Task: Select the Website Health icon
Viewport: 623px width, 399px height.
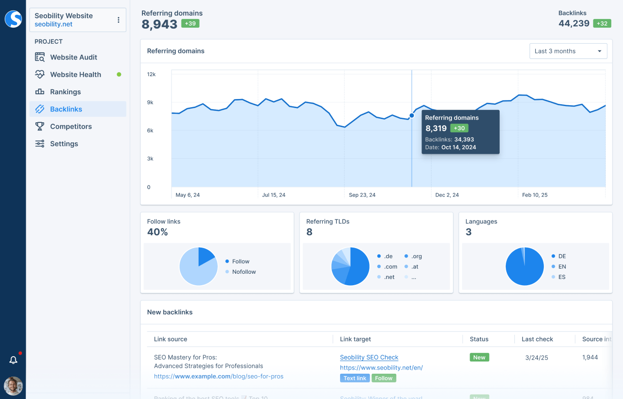Action: 40,74
